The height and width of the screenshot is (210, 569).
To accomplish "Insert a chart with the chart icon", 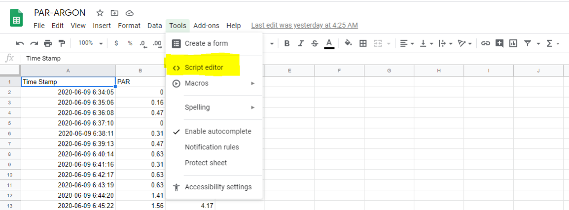I will (x=513, y=43).
